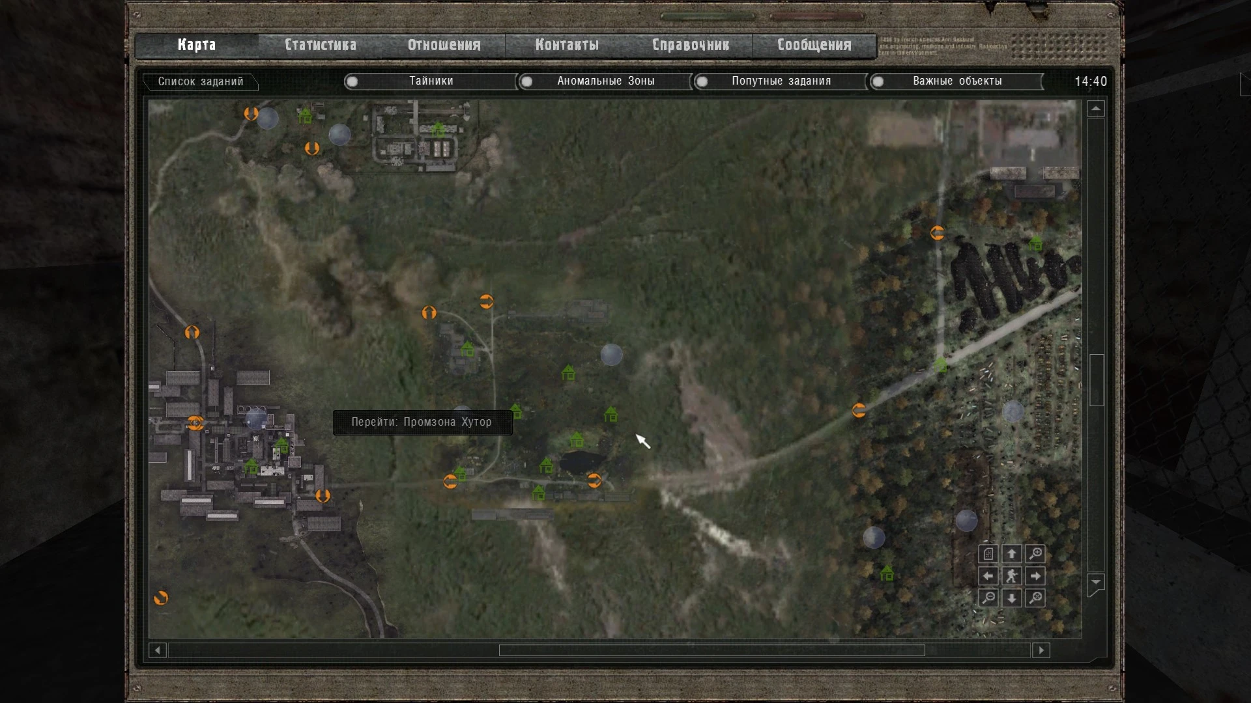The height and width of the screenshot is (703, 1251).
Task: Click the orange marker in the industrial complex center
Action: click(x=195, y=423)
